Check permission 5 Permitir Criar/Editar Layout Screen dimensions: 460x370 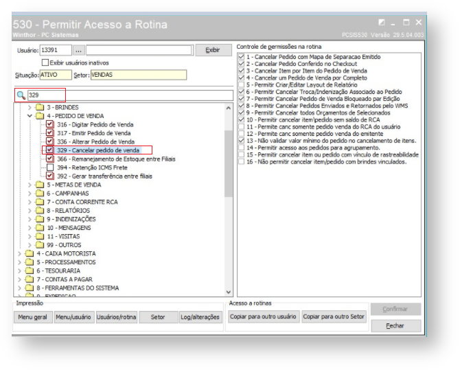pyautogui.click(x=240, y=84)
